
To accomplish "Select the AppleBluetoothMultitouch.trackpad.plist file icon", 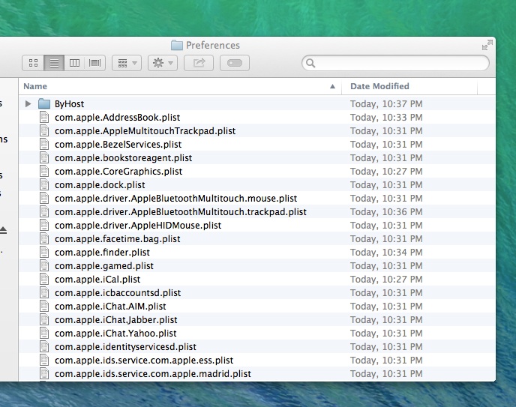I will click(x=44, y=211).
